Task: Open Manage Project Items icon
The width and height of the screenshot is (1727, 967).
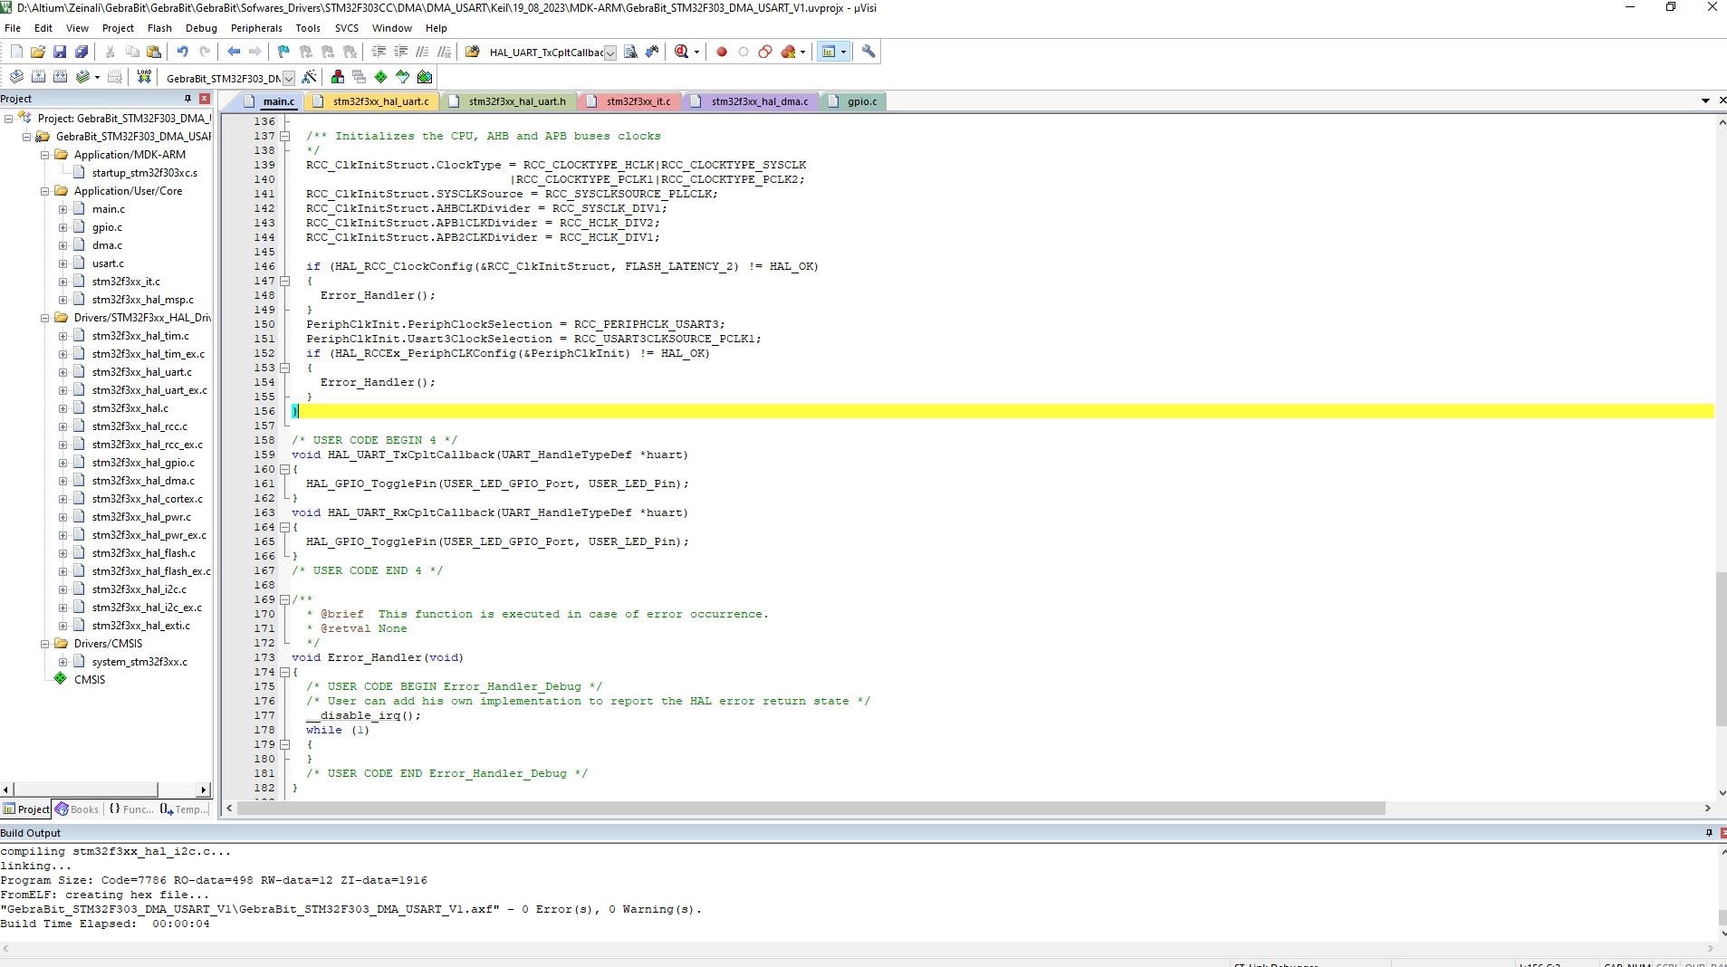Action: tap(338, 77)
